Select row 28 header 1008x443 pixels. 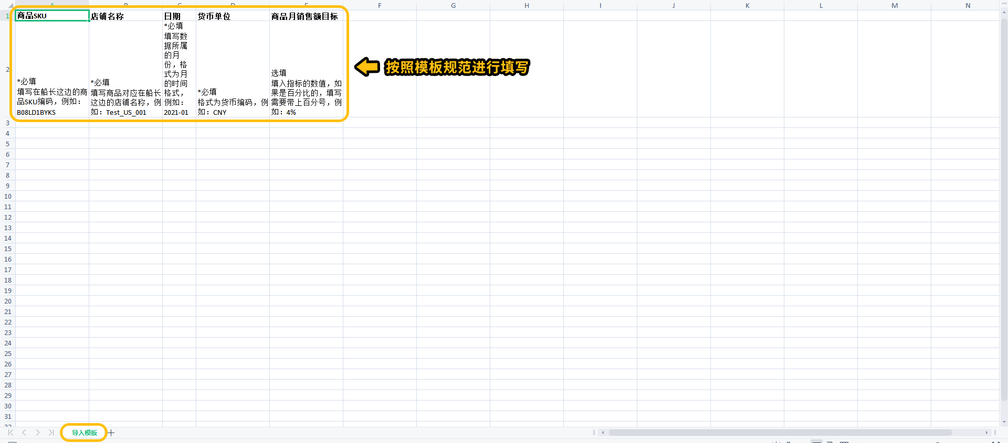tap(7, 385)
